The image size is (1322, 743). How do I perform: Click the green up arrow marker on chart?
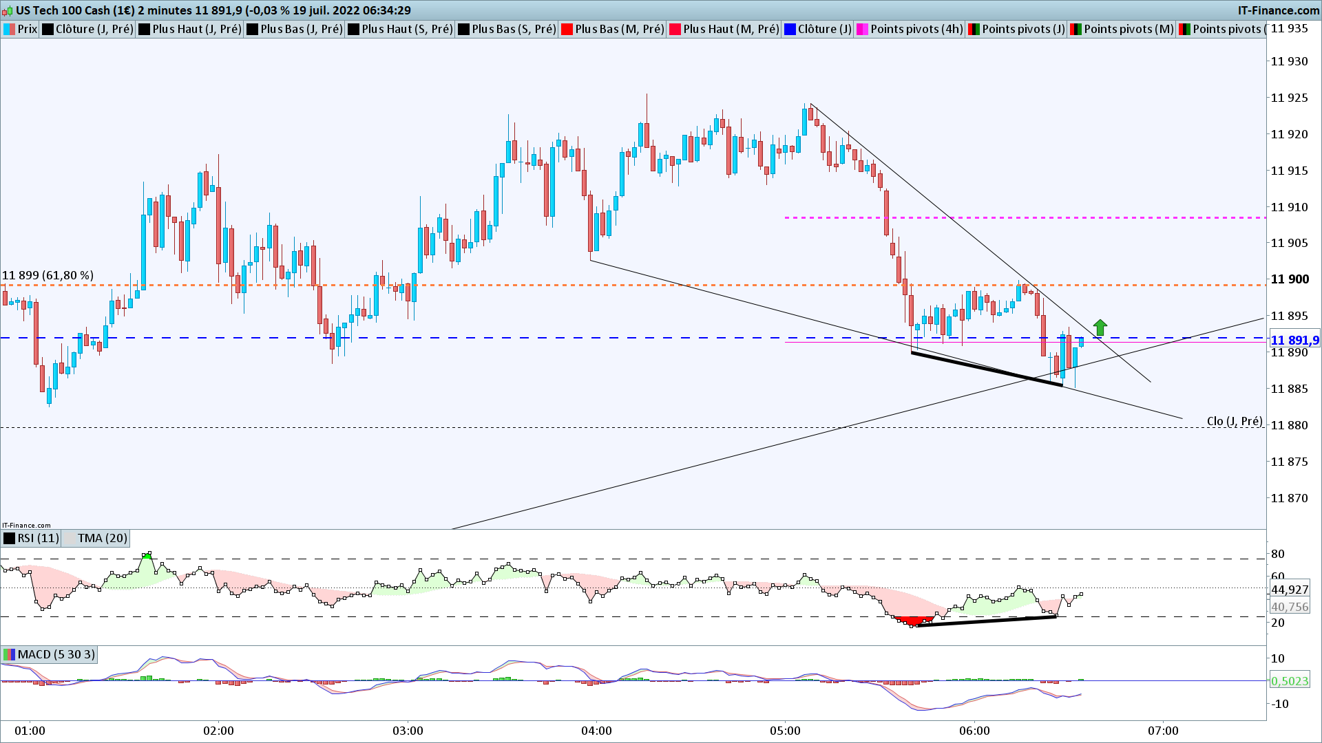1100,327
